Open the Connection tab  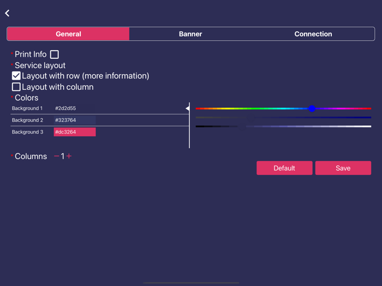tap(313, 34)
